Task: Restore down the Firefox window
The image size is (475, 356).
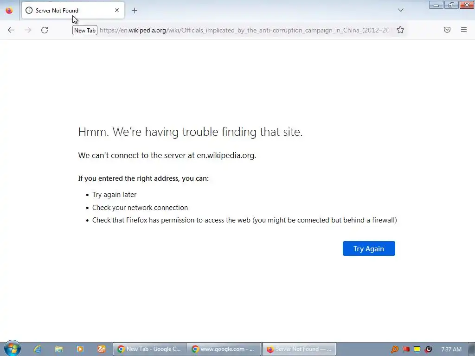Action: pos(451,5)
